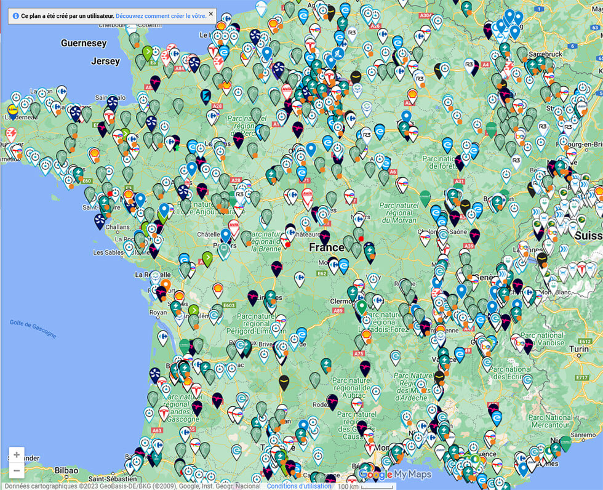The image size is (603, 490).
Task: Select Tesla marker next to A63 label
Action: click(x=164, y=412)
